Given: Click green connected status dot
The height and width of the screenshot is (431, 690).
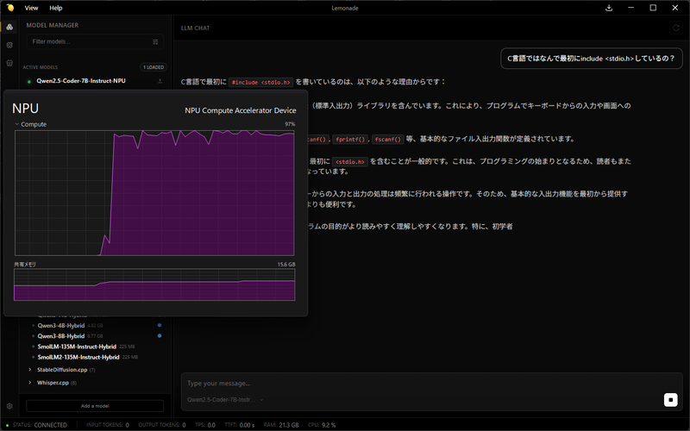Looking at the screenshot, I should click(8, 425).
